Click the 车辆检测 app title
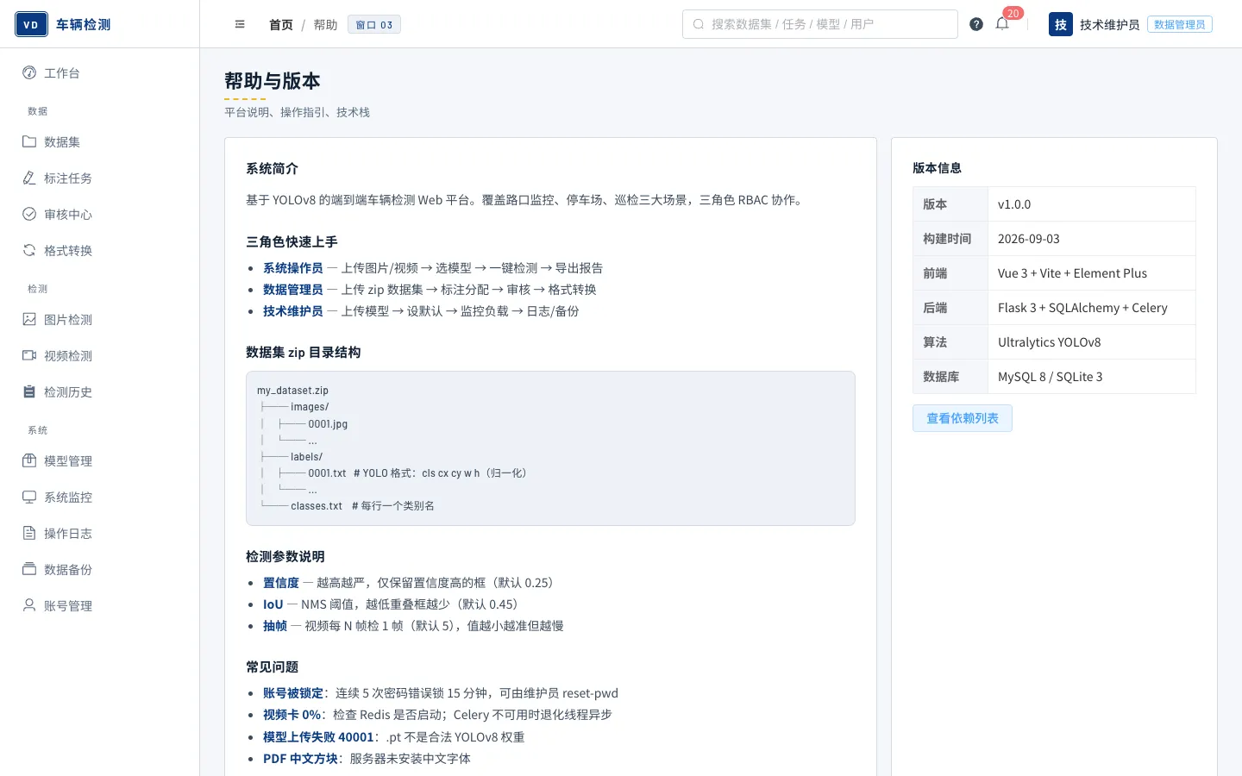Viewport: 1242px width, 776px height. pos(84,25)
